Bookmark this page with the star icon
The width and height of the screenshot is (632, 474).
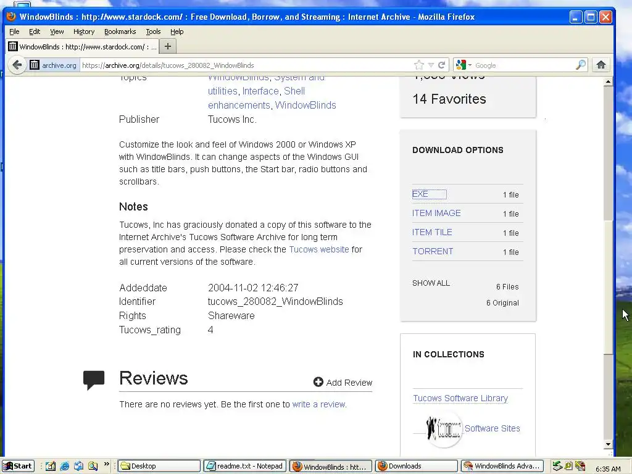[x=419, y=65]
